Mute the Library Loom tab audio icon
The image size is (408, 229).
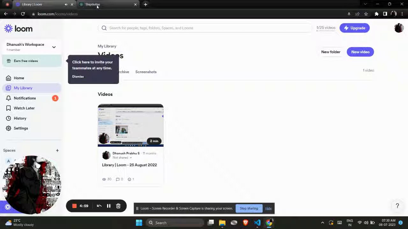(66, 4)
